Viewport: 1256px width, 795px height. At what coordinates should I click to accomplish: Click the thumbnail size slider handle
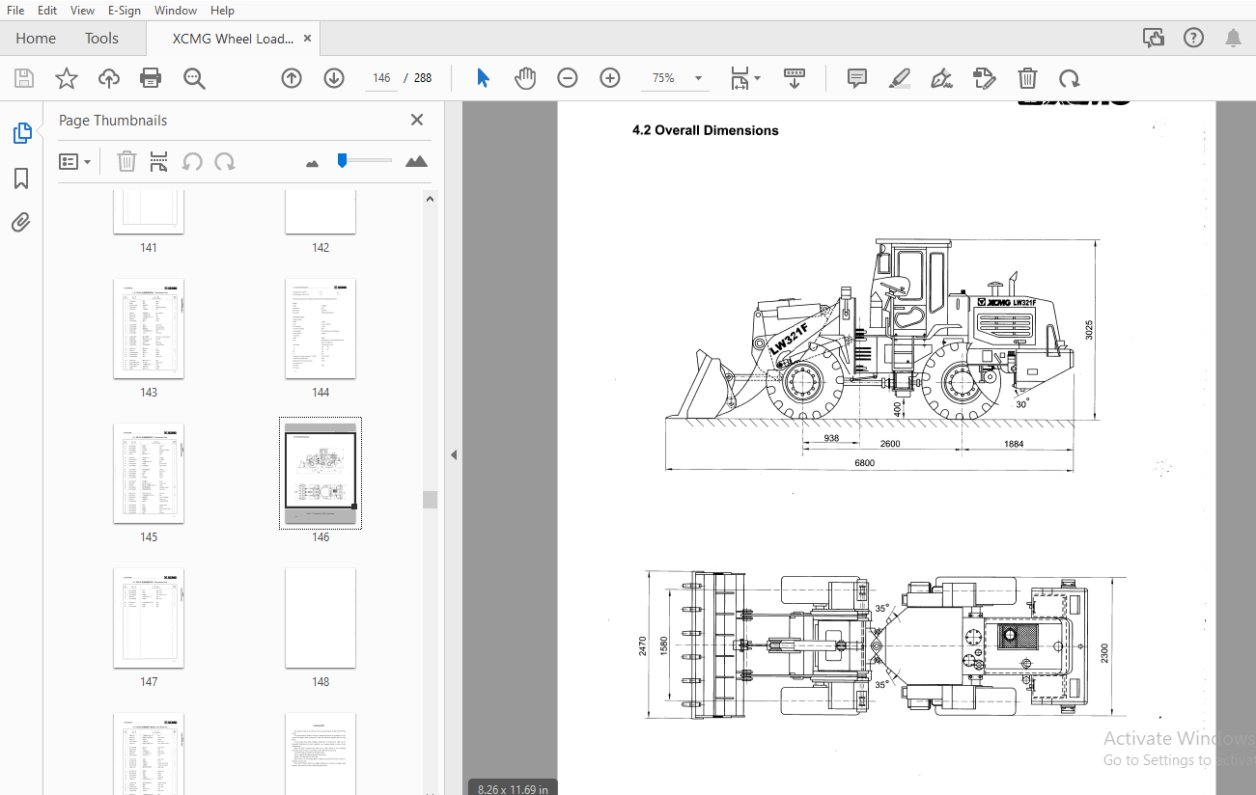coord(342,160)
